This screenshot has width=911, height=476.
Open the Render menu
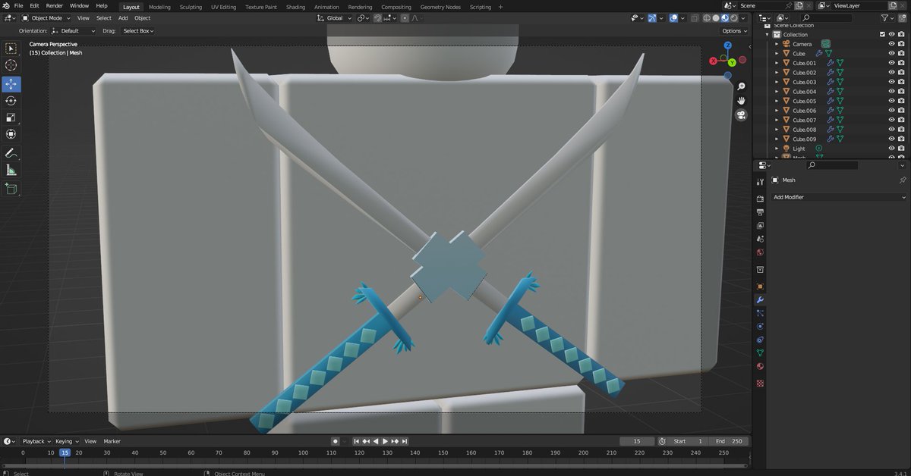pyautogui.click(x=54, y=6)
